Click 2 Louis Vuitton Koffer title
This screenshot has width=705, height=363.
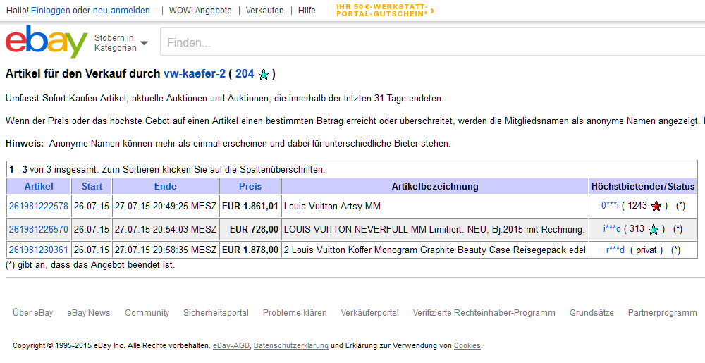coord(435,250)
